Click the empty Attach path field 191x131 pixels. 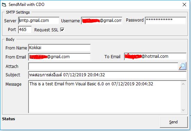[x=103, y=66]
